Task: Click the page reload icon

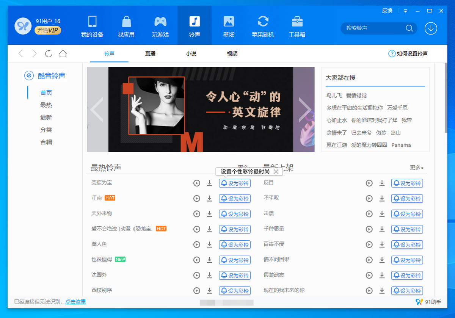Action: click(49, 53)
